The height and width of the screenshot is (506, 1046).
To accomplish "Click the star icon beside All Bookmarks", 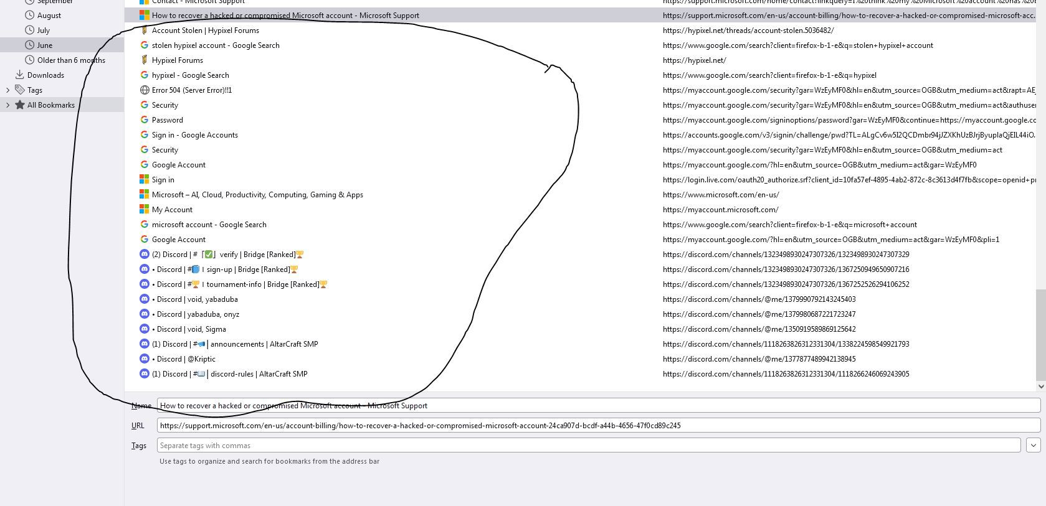I will [20, 105].
